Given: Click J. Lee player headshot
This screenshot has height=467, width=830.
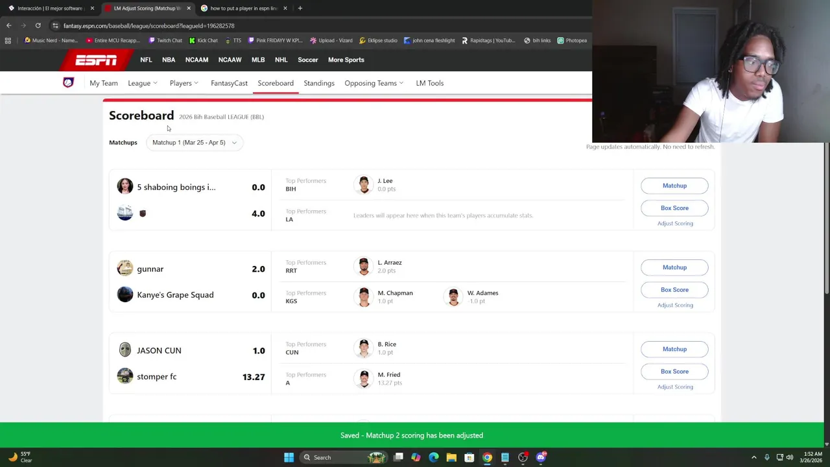Looking at the screenshot, I should (364, 185).
